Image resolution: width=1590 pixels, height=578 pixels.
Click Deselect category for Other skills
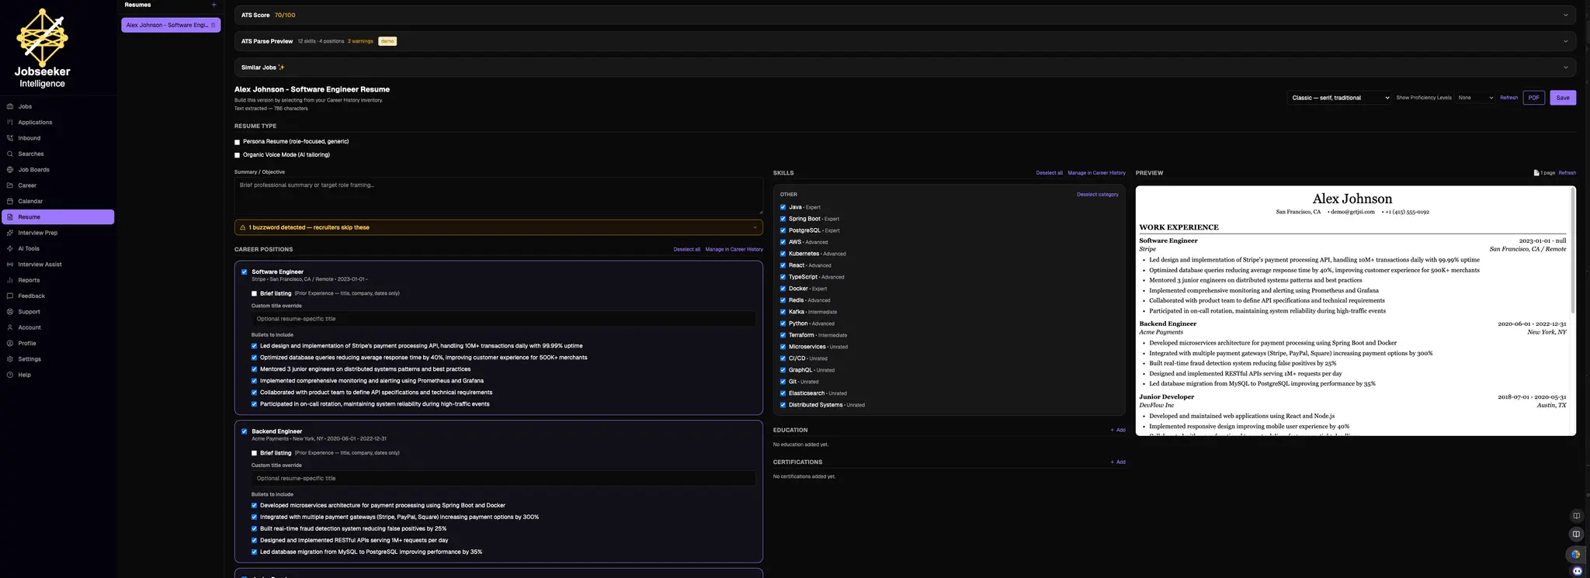tap(1097, 195)
